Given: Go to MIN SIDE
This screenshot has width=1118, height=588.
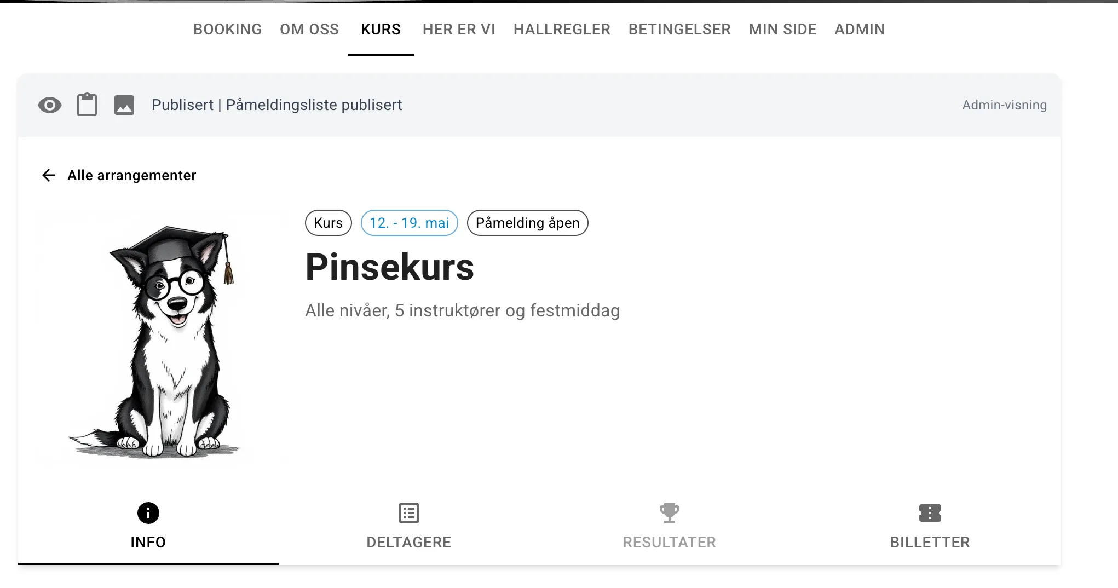Looking at the screenshot, I should [x=782, y=30].
